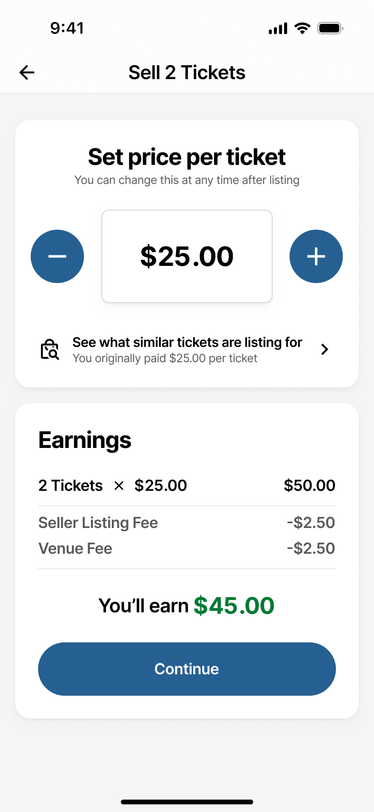The width and height of the screenshot is (374, 812).
Task: Tap the 'Earnings' section heading
Action: pyautogui.click(x=85, y=440)
